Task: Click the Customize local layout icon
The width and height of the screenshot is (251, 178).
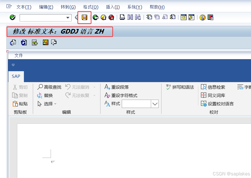Action: pos(210,17)
